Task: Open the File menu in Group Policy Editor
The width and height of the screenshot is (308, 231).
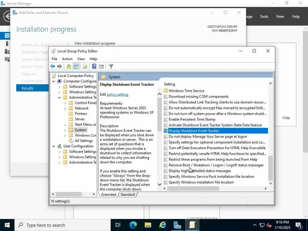Action: 54,59
